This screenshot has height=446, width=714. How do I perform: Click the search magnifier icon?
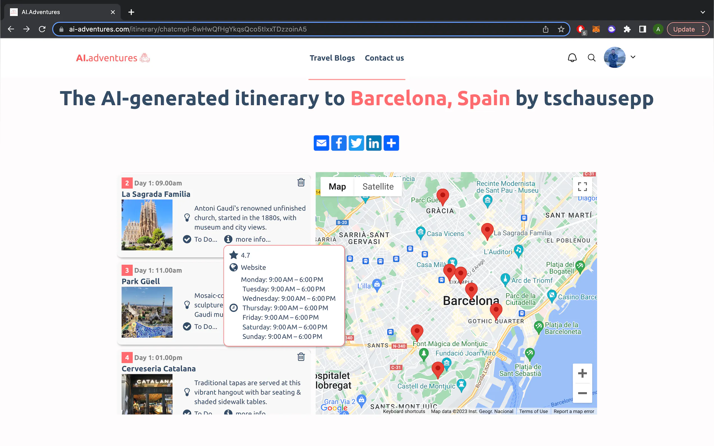pos(591,58)
